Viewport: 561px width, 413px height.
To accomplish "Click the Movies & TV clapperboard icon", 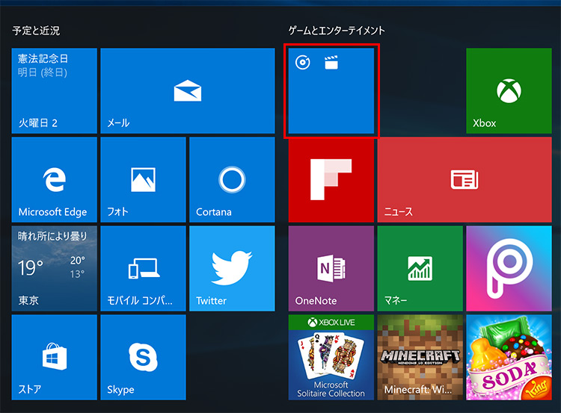I will pyautogui.click(x=331, y=63).
